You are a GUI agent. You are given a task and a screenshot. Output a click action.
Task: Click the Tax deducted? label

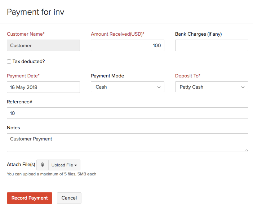(x=29, y=62)
